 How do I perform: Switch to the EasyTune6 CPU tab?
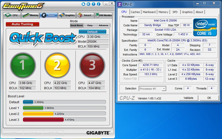click(12, 15)
